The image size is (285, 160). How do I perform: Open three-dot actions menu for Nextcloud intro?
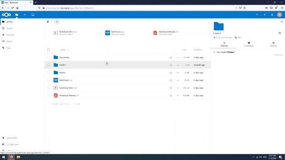tap(178, 88)
